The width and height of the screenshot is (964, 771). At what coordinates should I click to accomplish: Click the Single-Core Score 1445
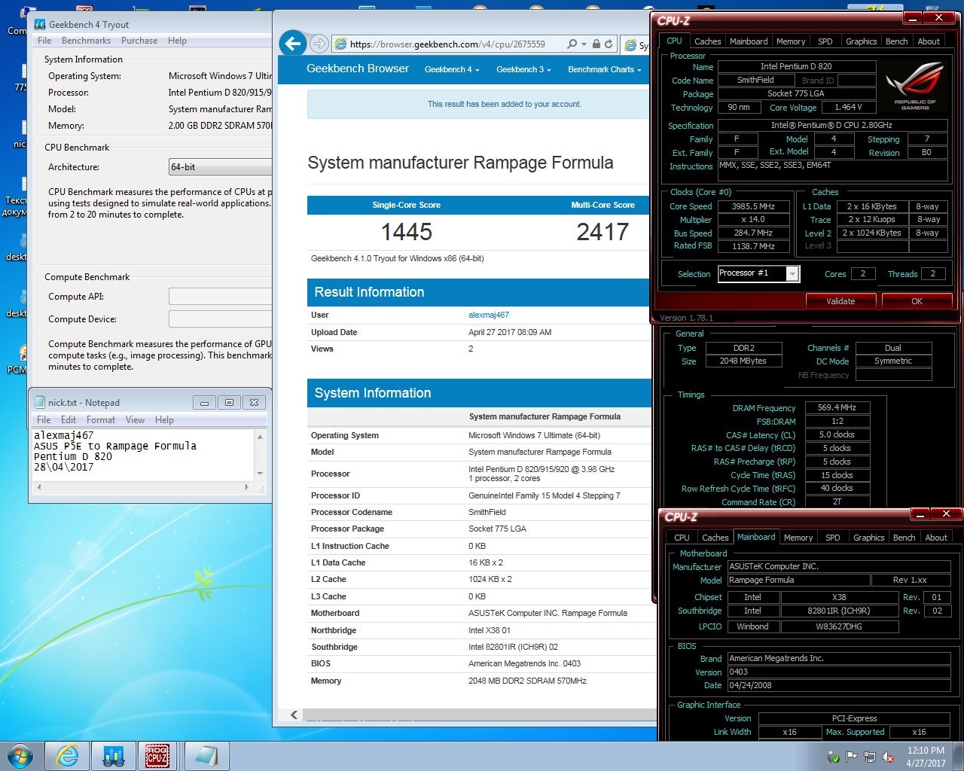pos(407,232)
